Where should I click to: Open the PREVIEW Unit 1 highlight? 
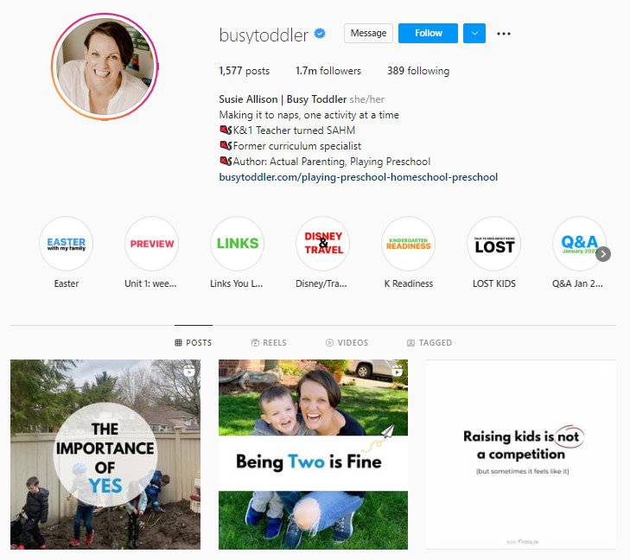[152, 244]
